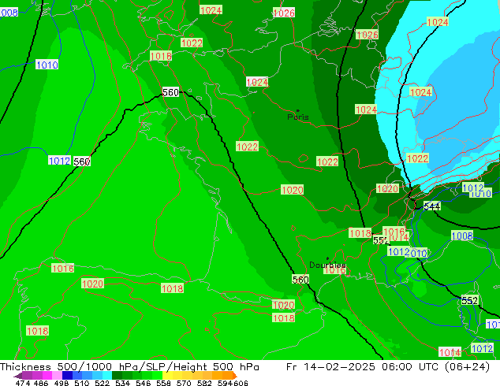Click the 552 label near the bottom right
This screenshot has height=386, width=500.
(470, 300)
